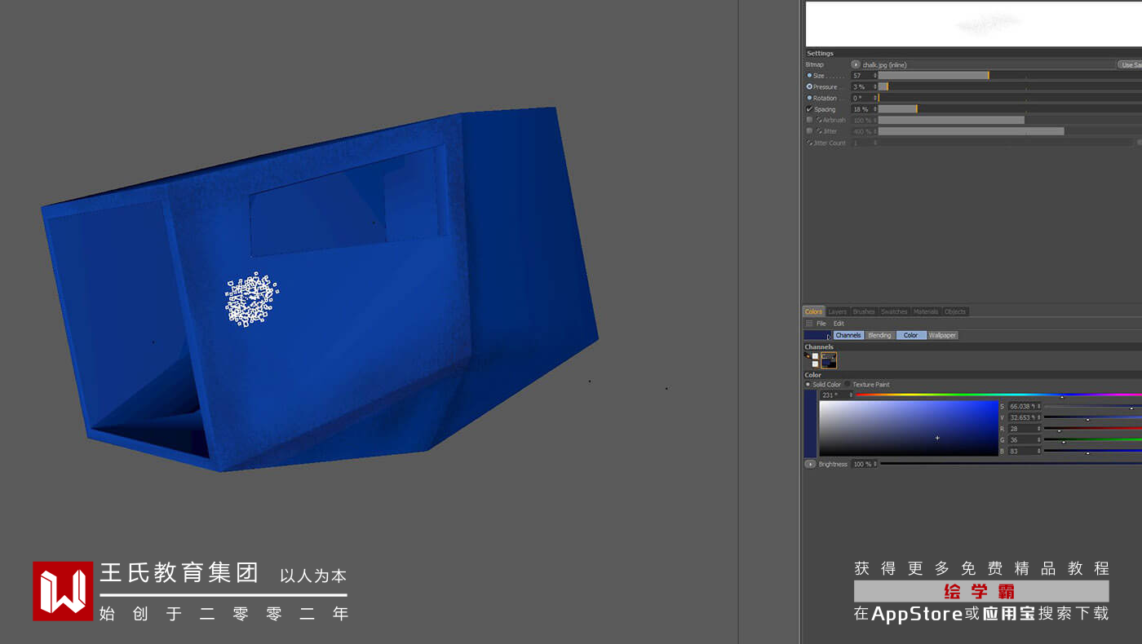Click the Bitmap triangle button beside chalk.jpg

[x=856, y=64]
